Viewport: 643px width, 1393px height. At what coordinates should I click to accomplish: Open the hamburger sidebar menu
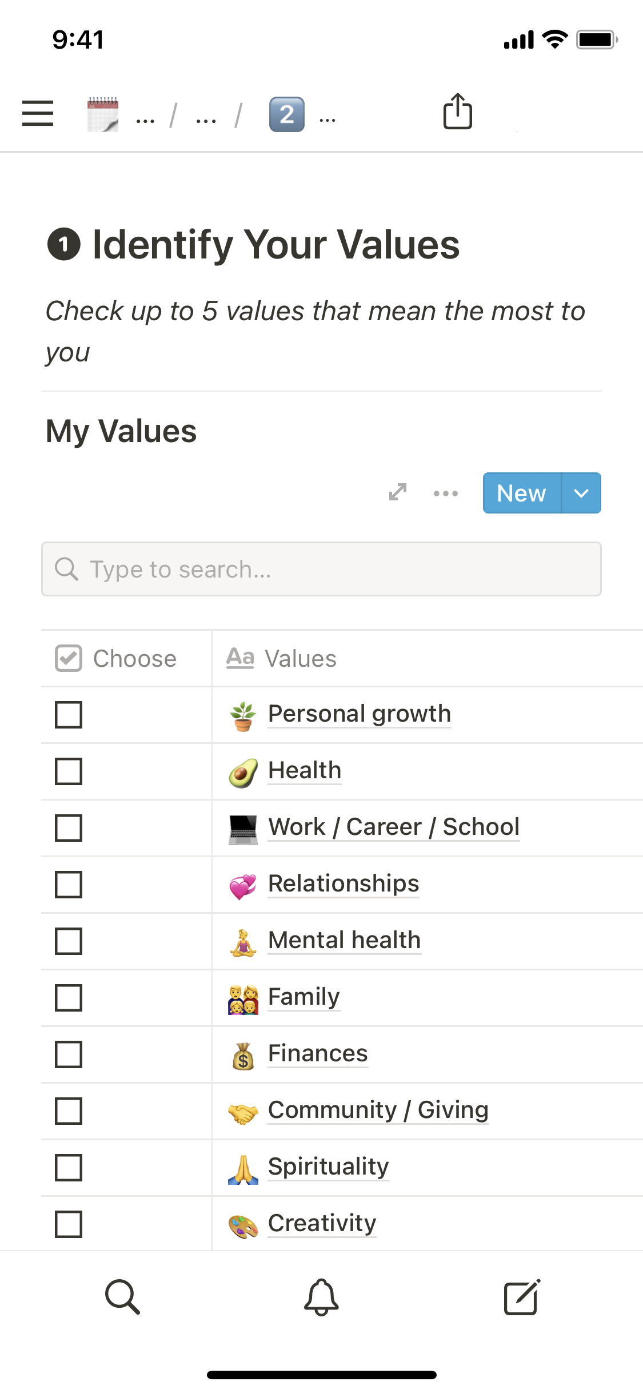click(38, 113)
